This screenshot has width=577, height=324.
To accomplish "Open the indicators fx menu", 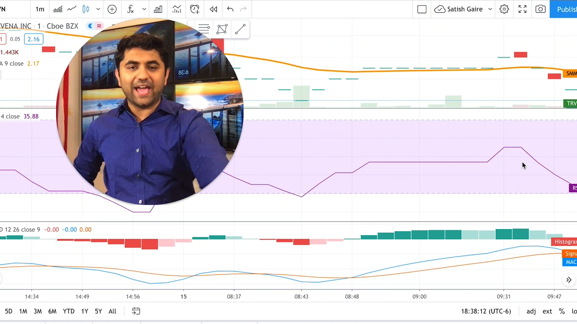I will click(x=130, y=9).
